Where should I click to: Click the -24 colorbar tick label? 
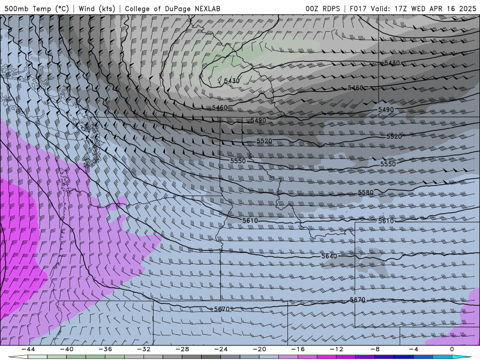(221, 349)
